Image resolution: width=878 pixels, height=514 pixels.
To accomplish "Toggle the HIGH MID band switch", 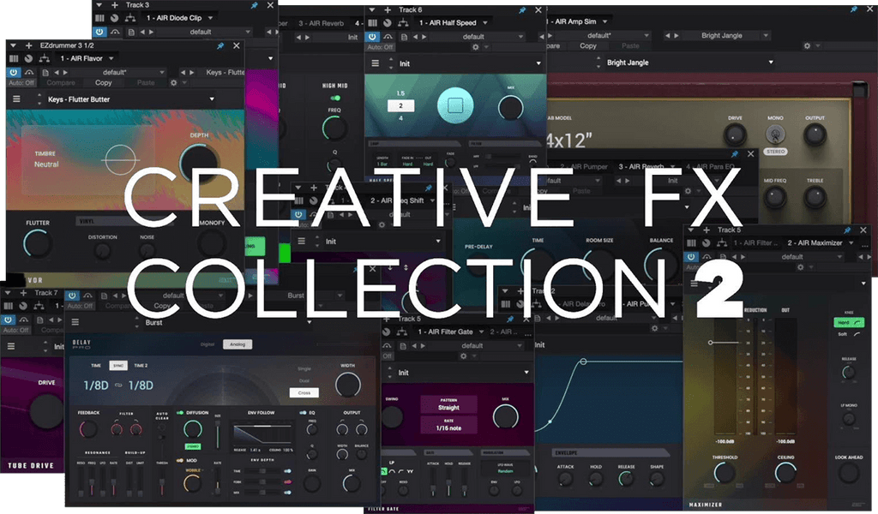I will 335,98.
